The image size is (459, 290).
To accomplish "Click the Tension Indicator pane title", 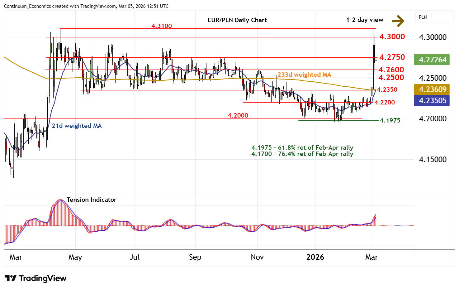I will click(x=91, y=200).
